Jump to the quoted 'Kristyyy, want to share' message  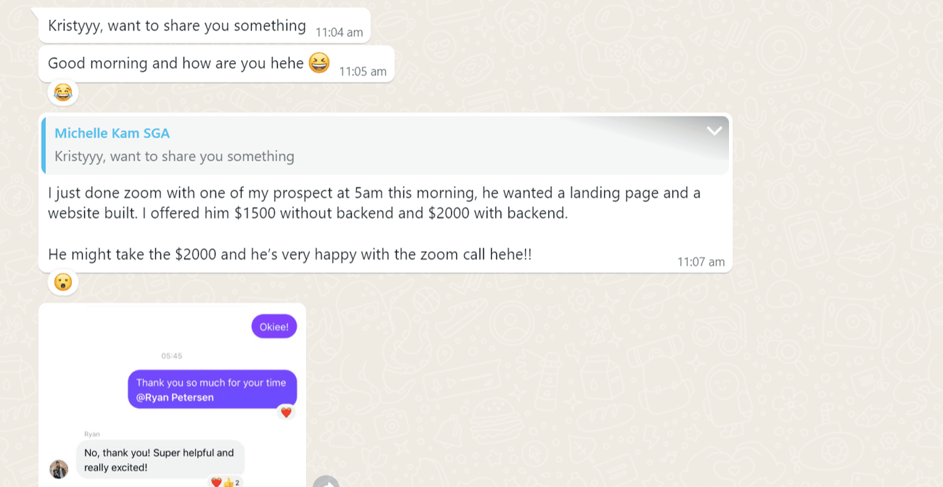385,145
